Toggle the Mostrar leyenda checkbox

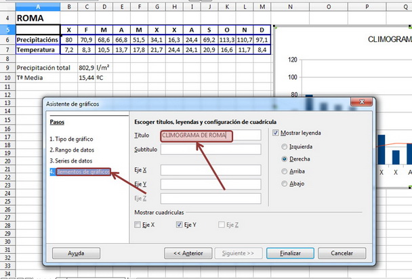275,133
